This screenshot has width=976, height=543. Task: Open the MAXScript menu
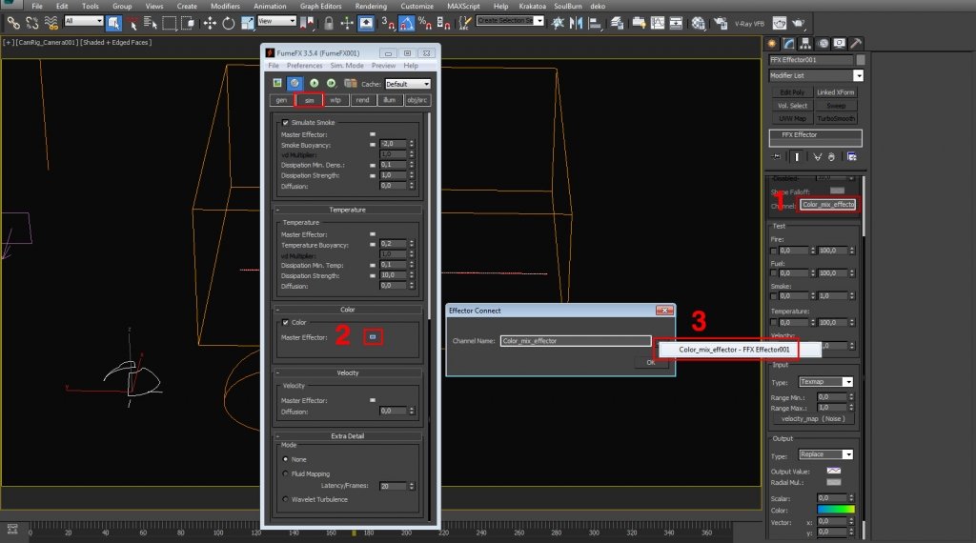[x=463, y=7]
